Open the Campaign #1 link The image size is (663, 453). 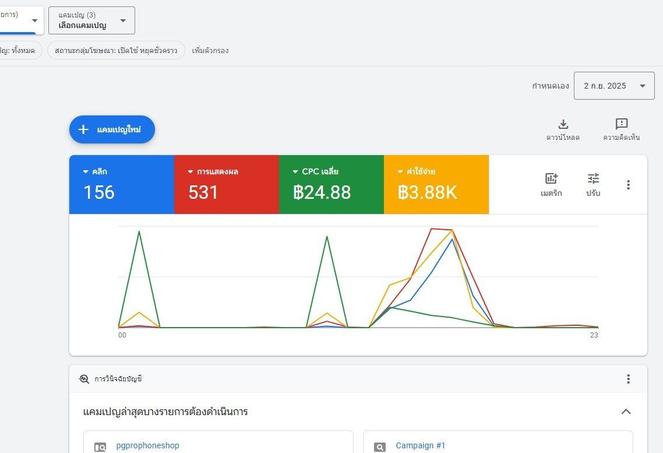pos(420,445)
